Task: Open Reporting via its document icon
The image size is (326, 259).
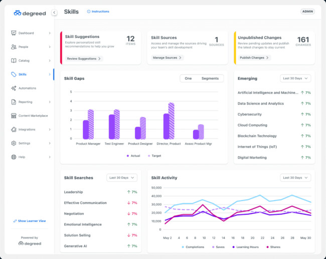Action: tap(14, 102)
